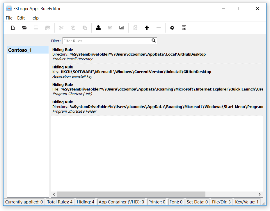Open the Edit menu

point(21,18)
